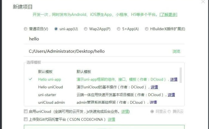
Task: Choose the Hello uniCloud template
Action: (x=50, y=87)
